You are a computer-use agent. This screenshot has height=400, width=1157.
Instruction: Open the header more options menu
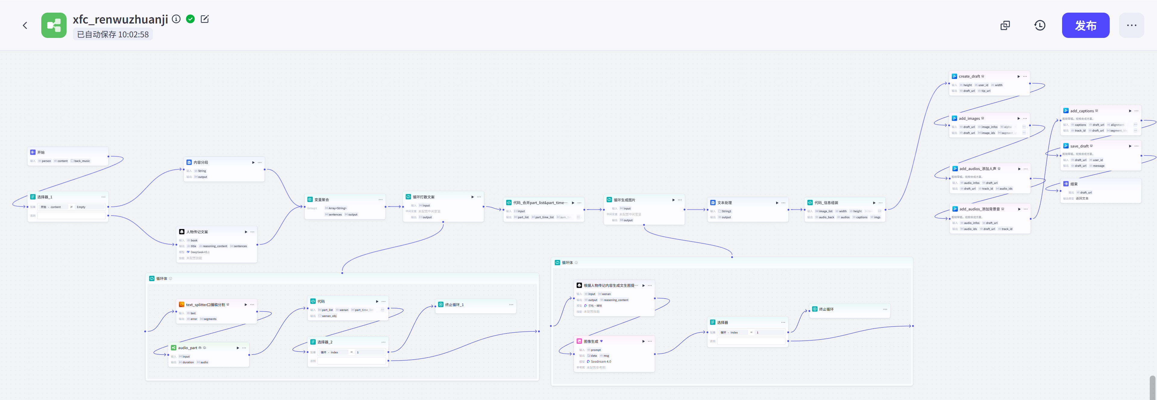pyautogui.click(x=1131, y=26)
